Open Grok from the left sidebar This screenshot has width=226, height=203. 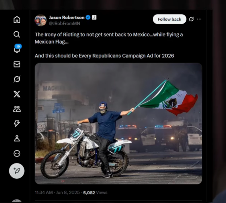pos(17,79)
